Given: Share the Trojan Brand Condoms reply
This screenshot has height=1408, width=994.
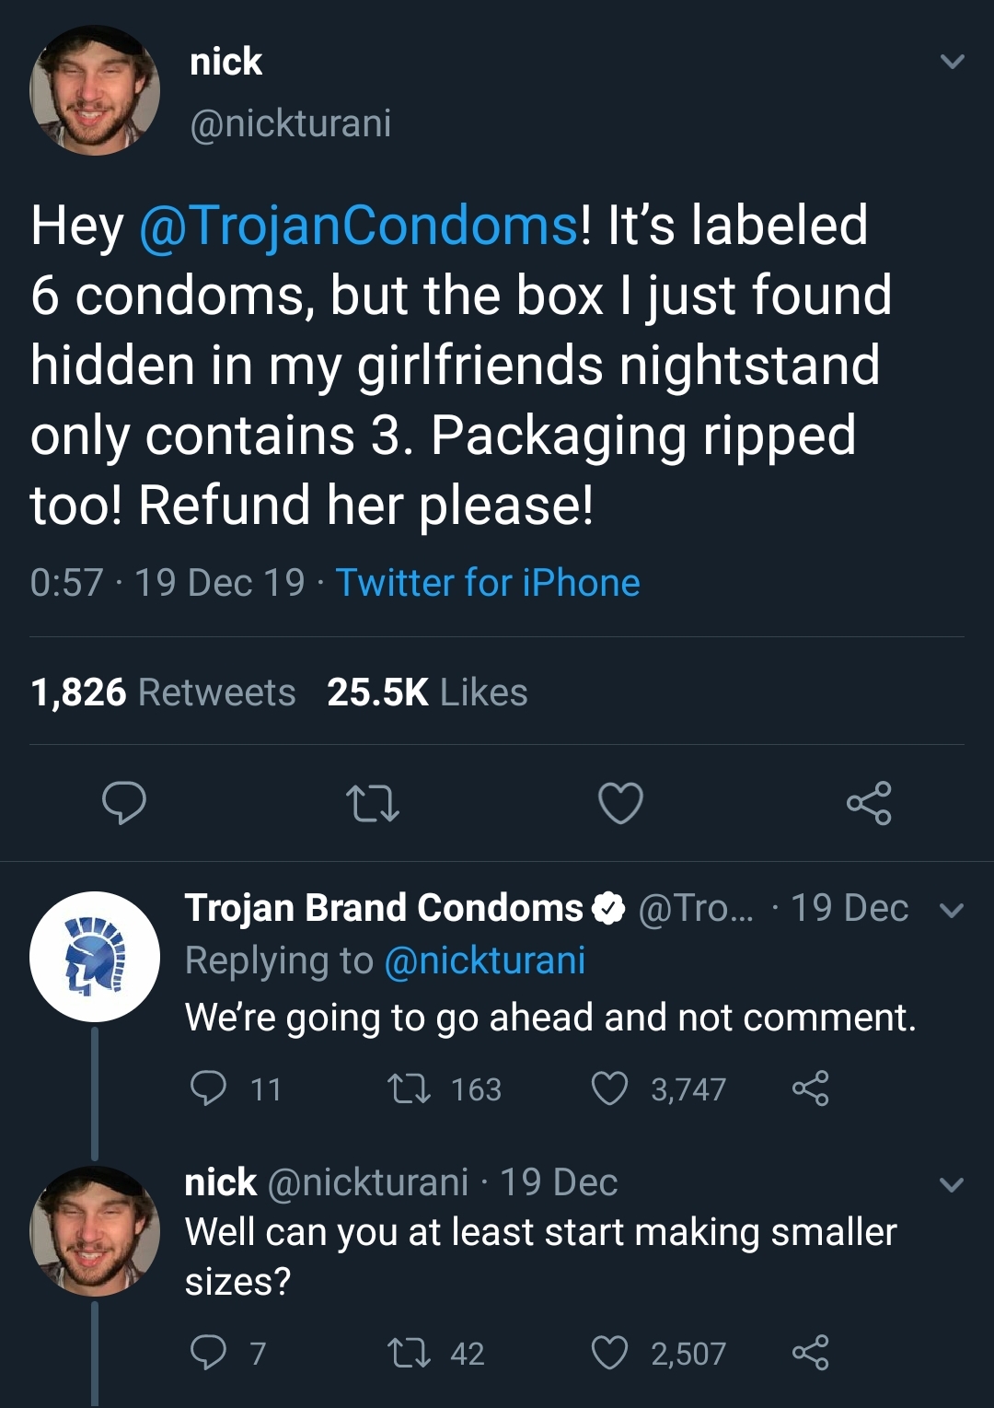Looking at the screenshot, I should click(810, 1088).
